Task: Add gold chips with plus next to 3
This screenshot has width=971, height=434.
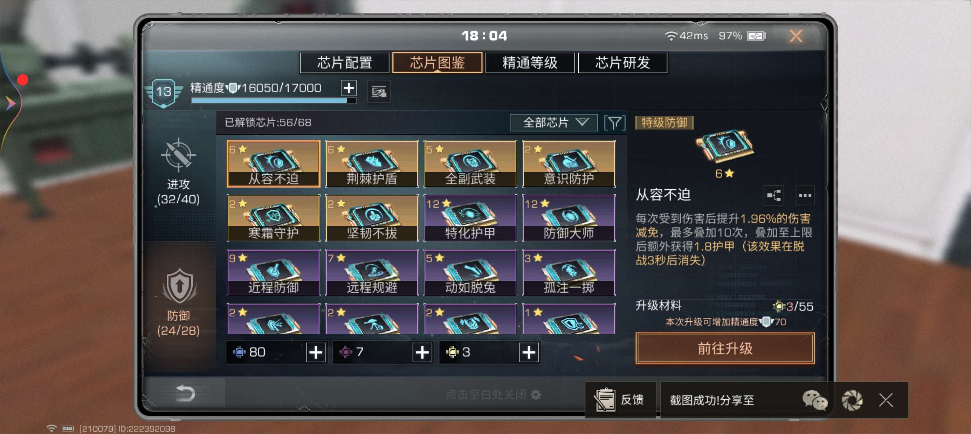Action: point(529,352)
